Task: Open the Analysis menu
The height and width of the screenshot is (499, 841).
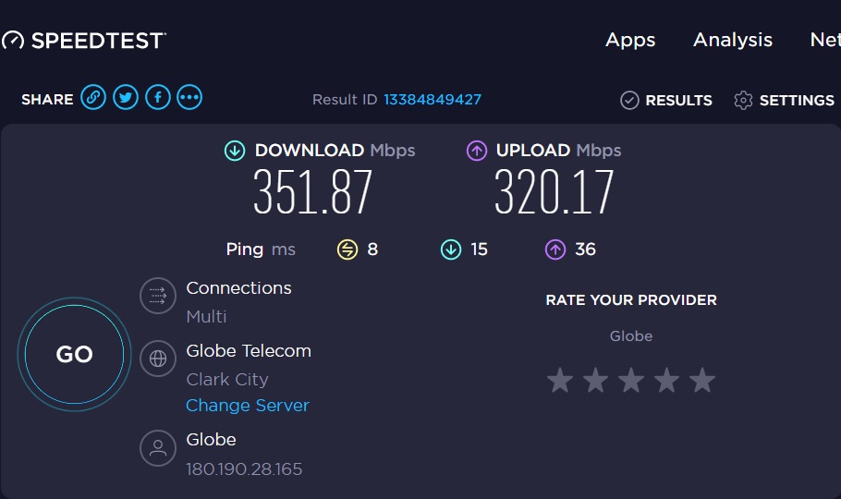Action: (x=733, y=40)
